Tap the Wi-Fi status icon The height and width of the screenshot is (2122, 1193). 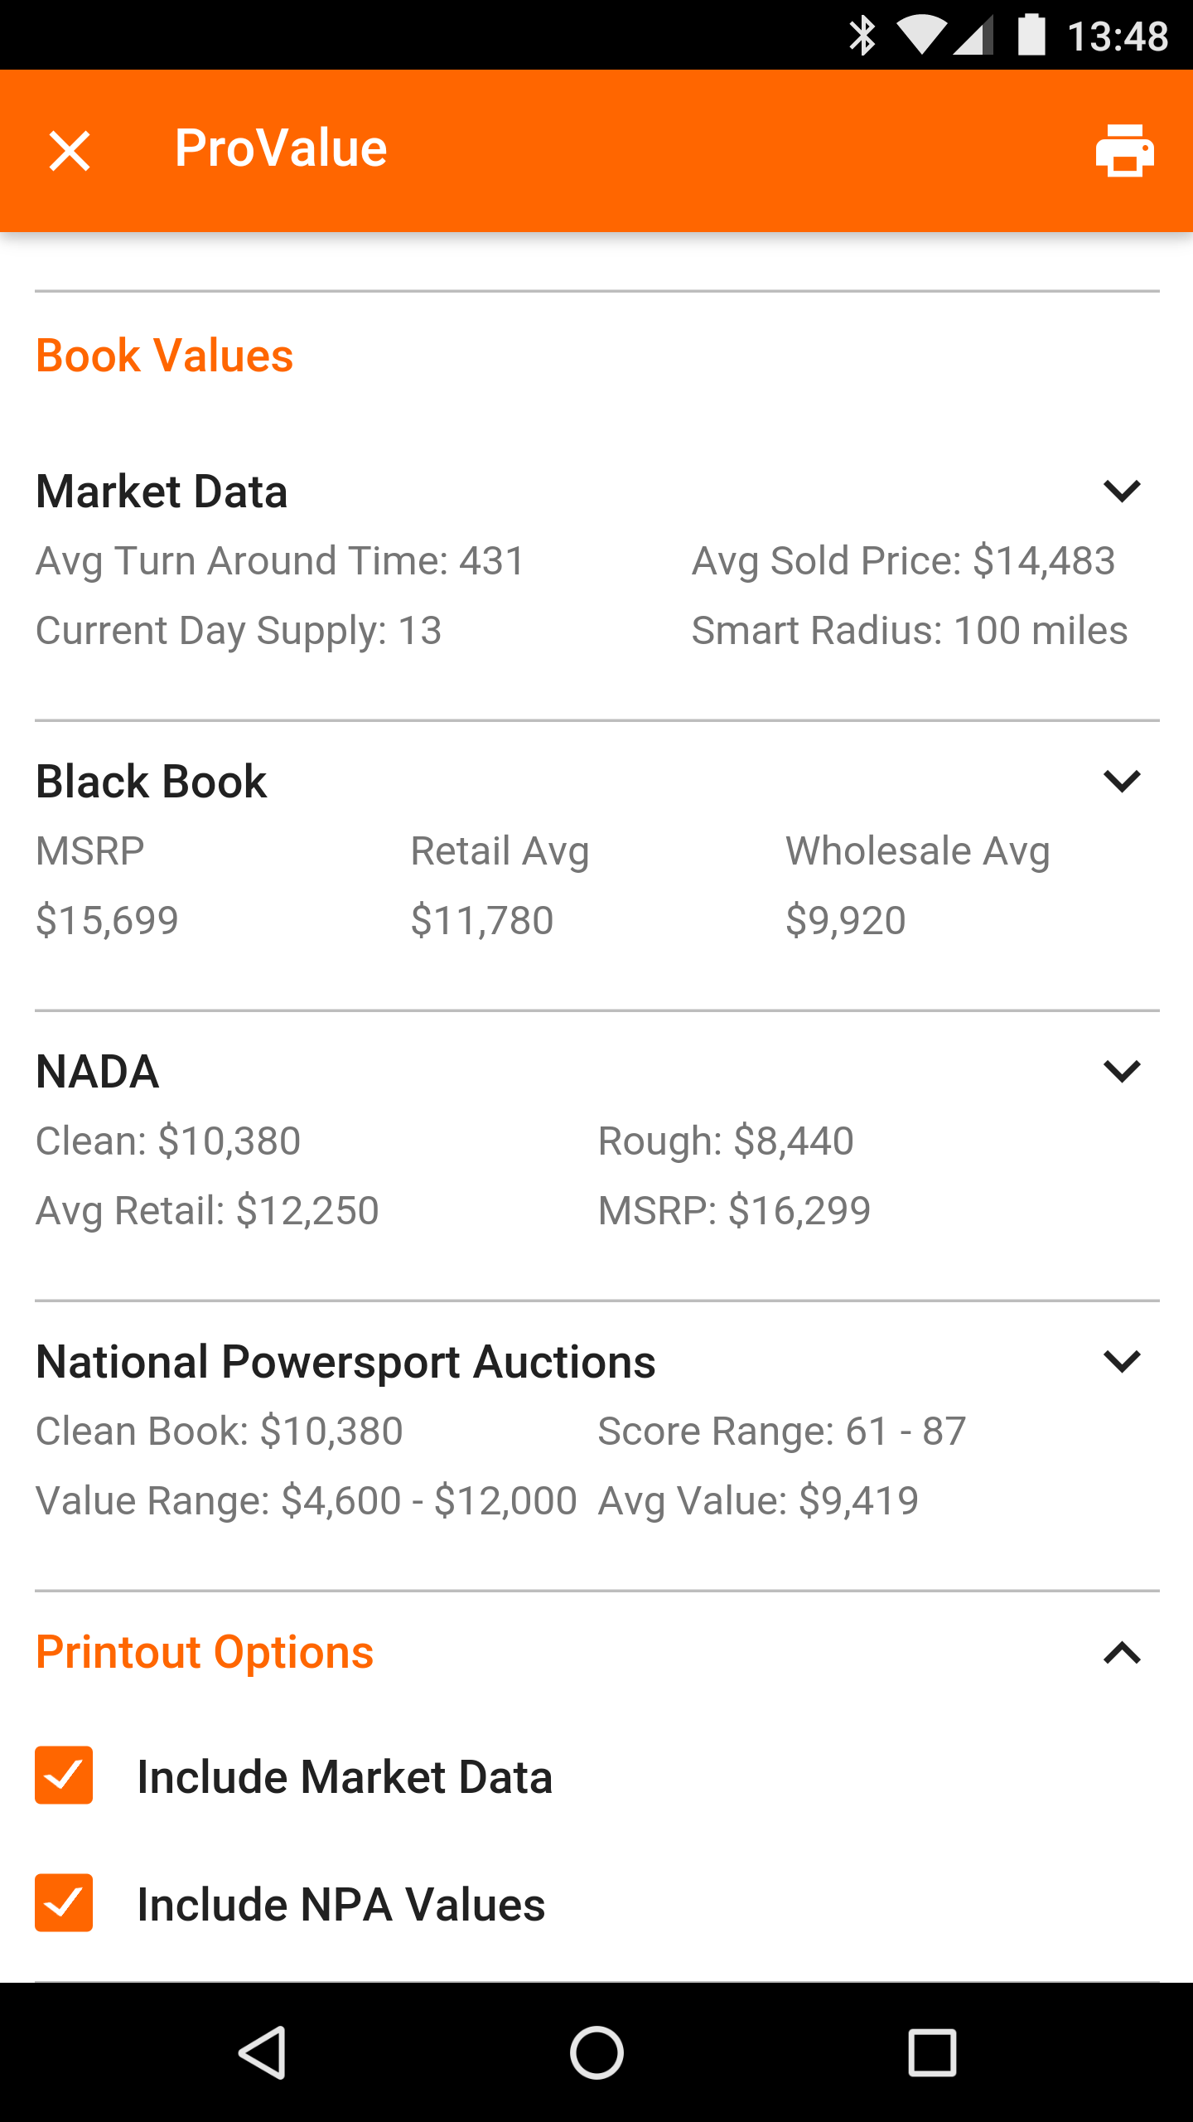pyautogui.click(x=920, y=36)
